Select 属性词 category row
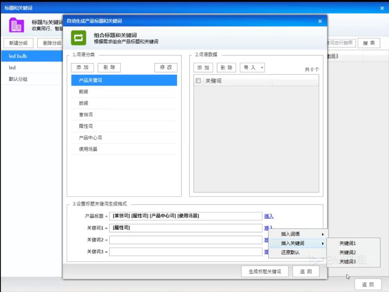Image resolution: width=389 pixels, height=292 pixels. click(124, 126)
